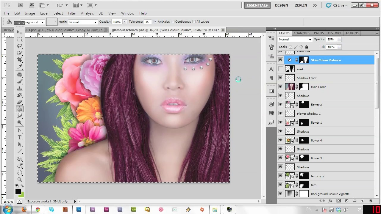Choose the Eyedropper tool
This screenshot has width=381, height=214.
[x=20, y=67]
